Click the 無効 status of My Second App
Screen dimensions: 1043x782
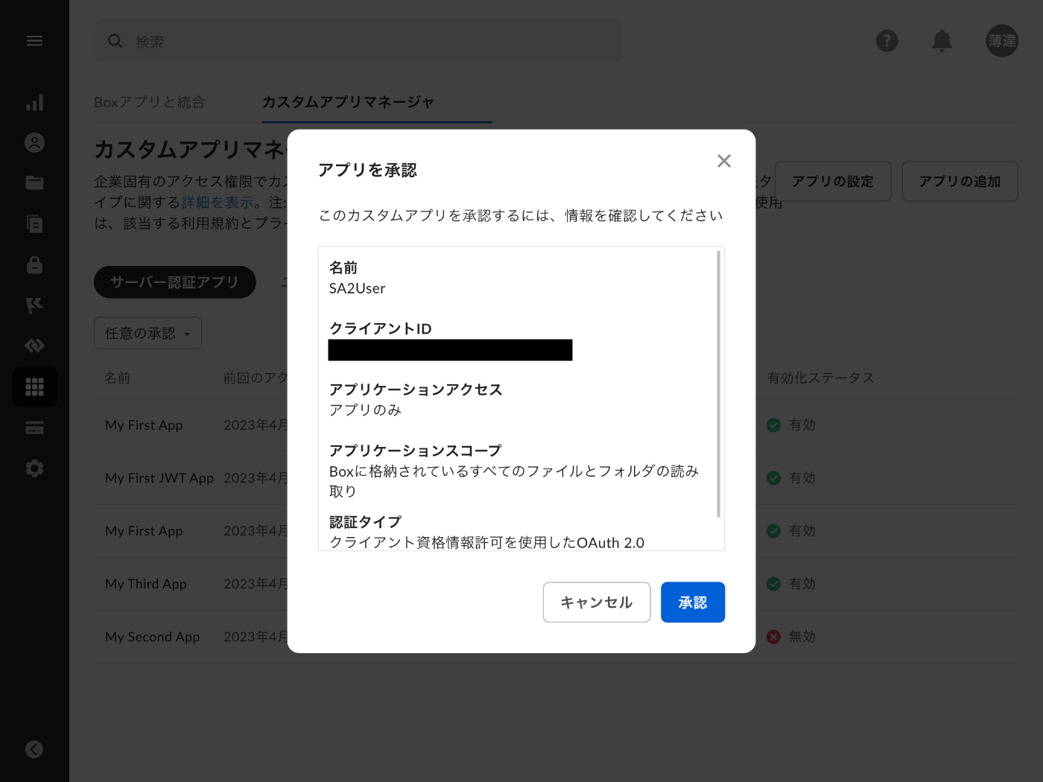click(x=791, y=637)
